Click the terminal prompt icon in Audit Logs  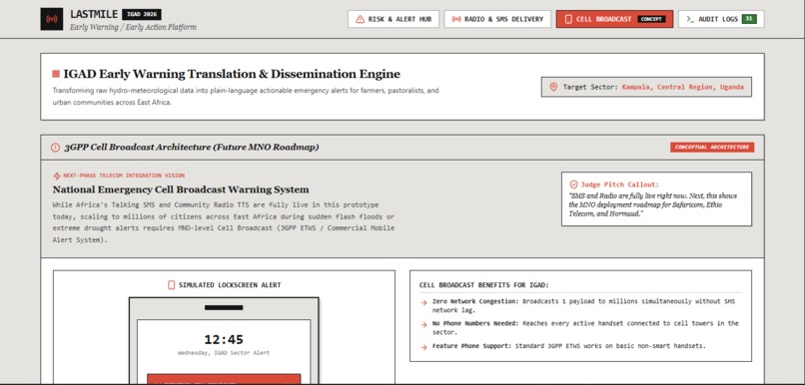(690, 19)
